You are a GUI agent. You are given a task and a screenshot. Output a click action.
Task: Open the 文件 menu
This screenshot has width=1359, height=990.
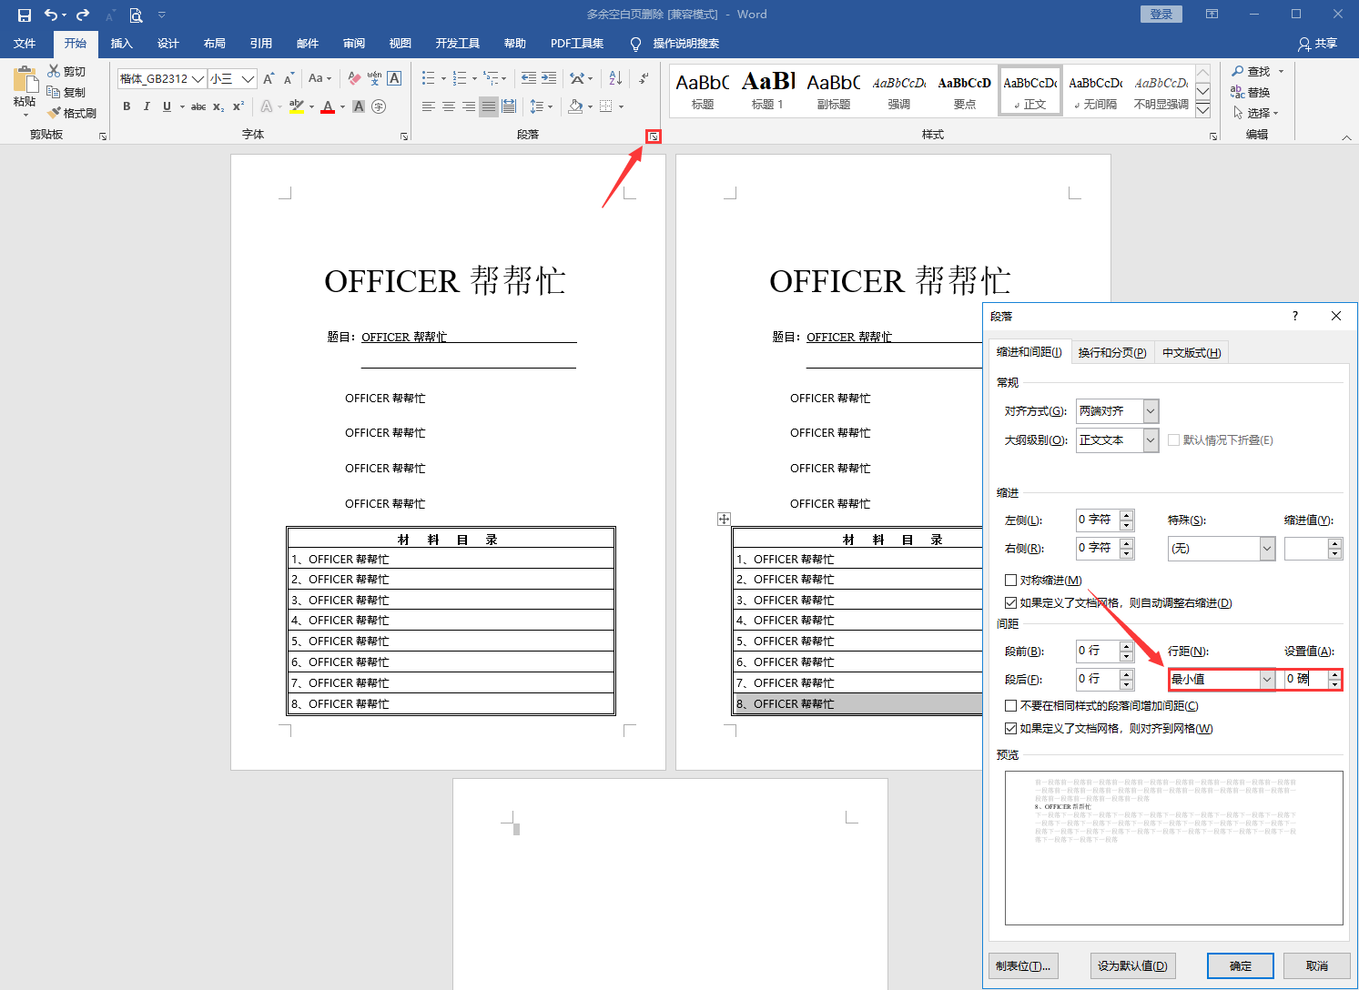[x=25, y=44]
